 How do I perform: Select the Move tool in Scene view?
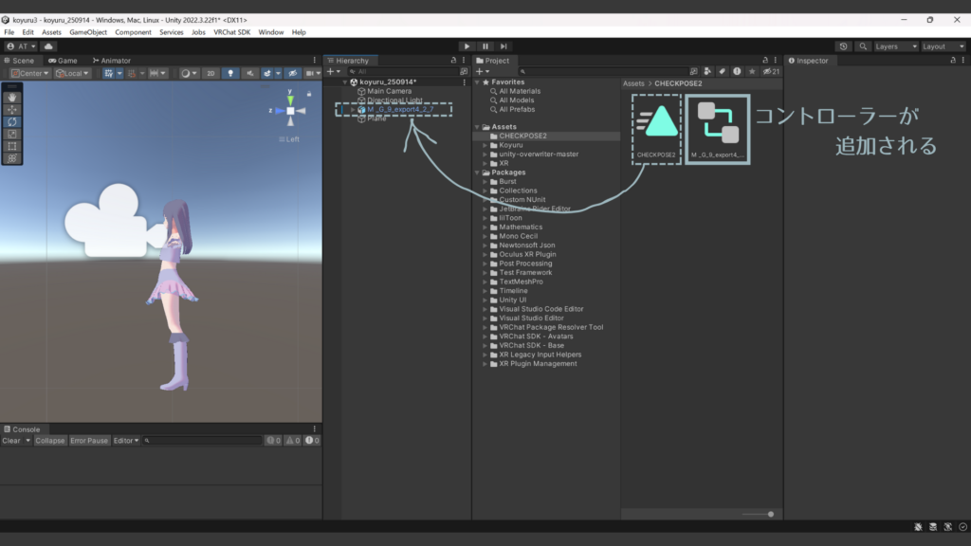(11, 109)
